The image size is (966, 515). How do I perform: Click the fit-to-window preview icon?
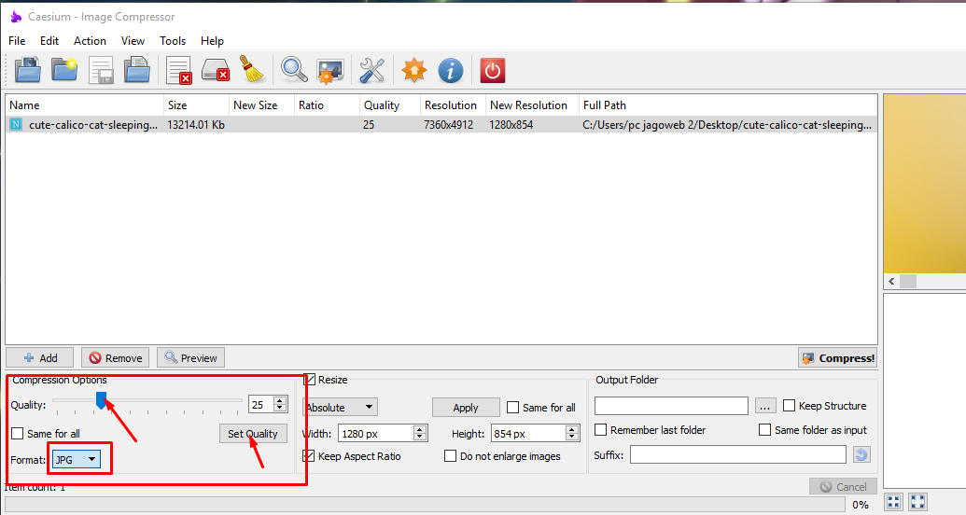click(894, 502)
